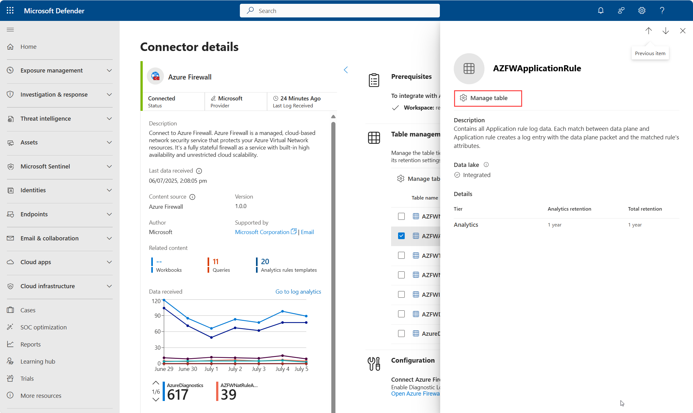This screenshot has width=693, height=413.
Task: Click Last data received info icon
Action: pyautogui.click(x=199, y=171)
